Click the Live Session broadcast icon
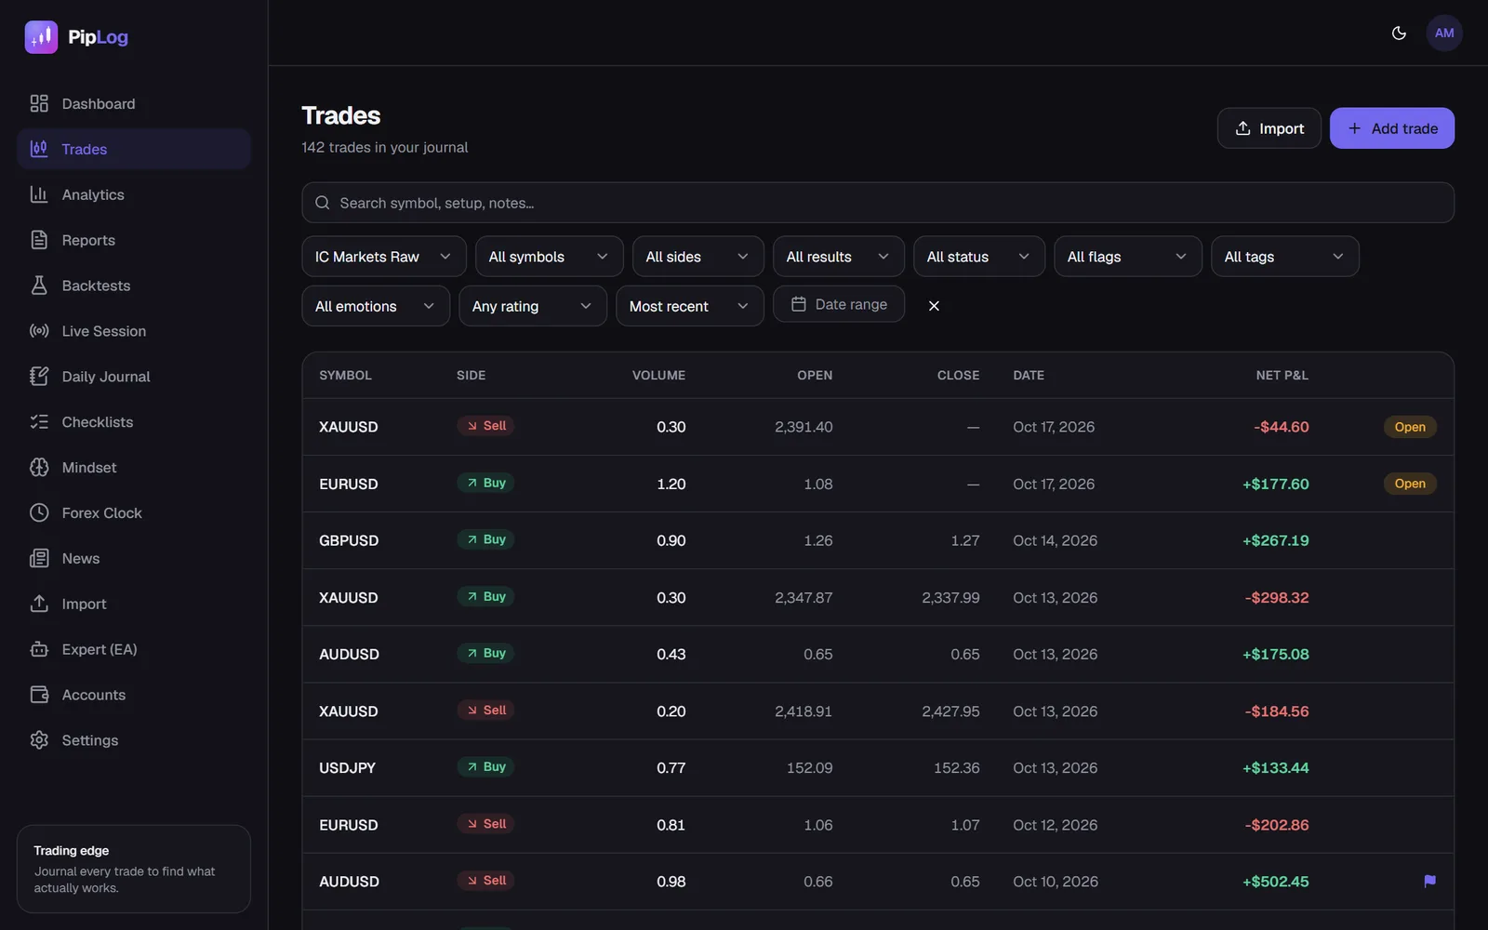The image size is (1488, 930). 39,331
